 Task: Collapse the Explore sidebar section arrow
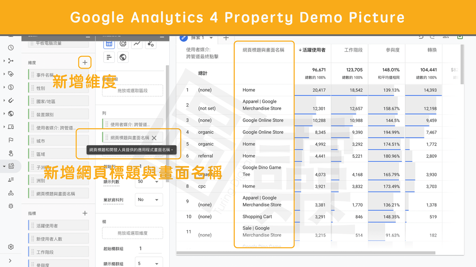pos(4,167)
